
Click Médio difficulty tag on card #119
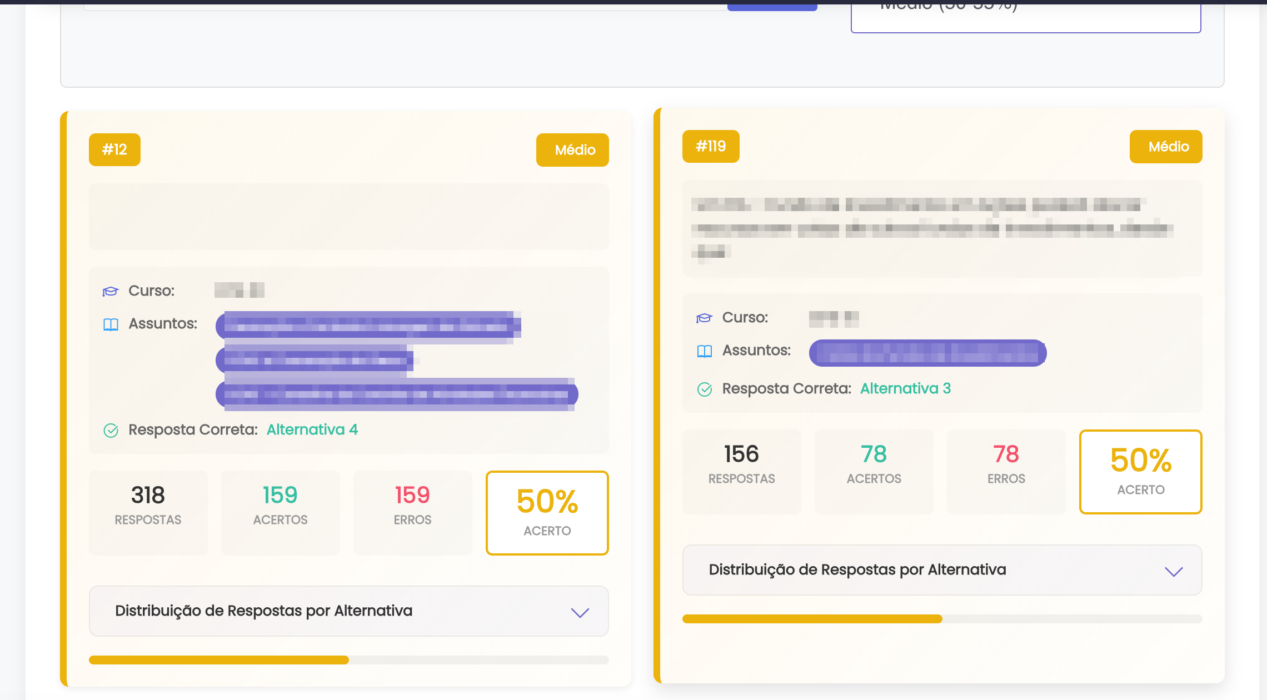[1166, 147]
